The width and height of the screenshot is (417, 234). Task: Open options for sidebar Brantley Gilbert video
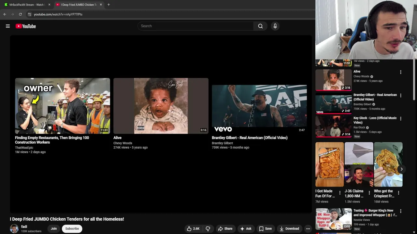401,96
